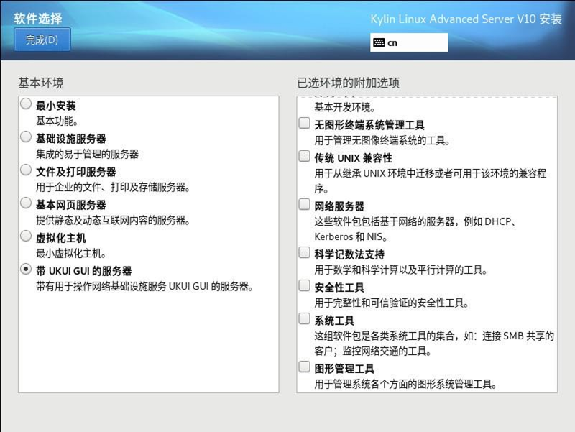Click the description mentioning 连接 SMB 共享的客户
The height and width of the screenshot is (432, 575).
pyautogui.click(x=434, y=344)
